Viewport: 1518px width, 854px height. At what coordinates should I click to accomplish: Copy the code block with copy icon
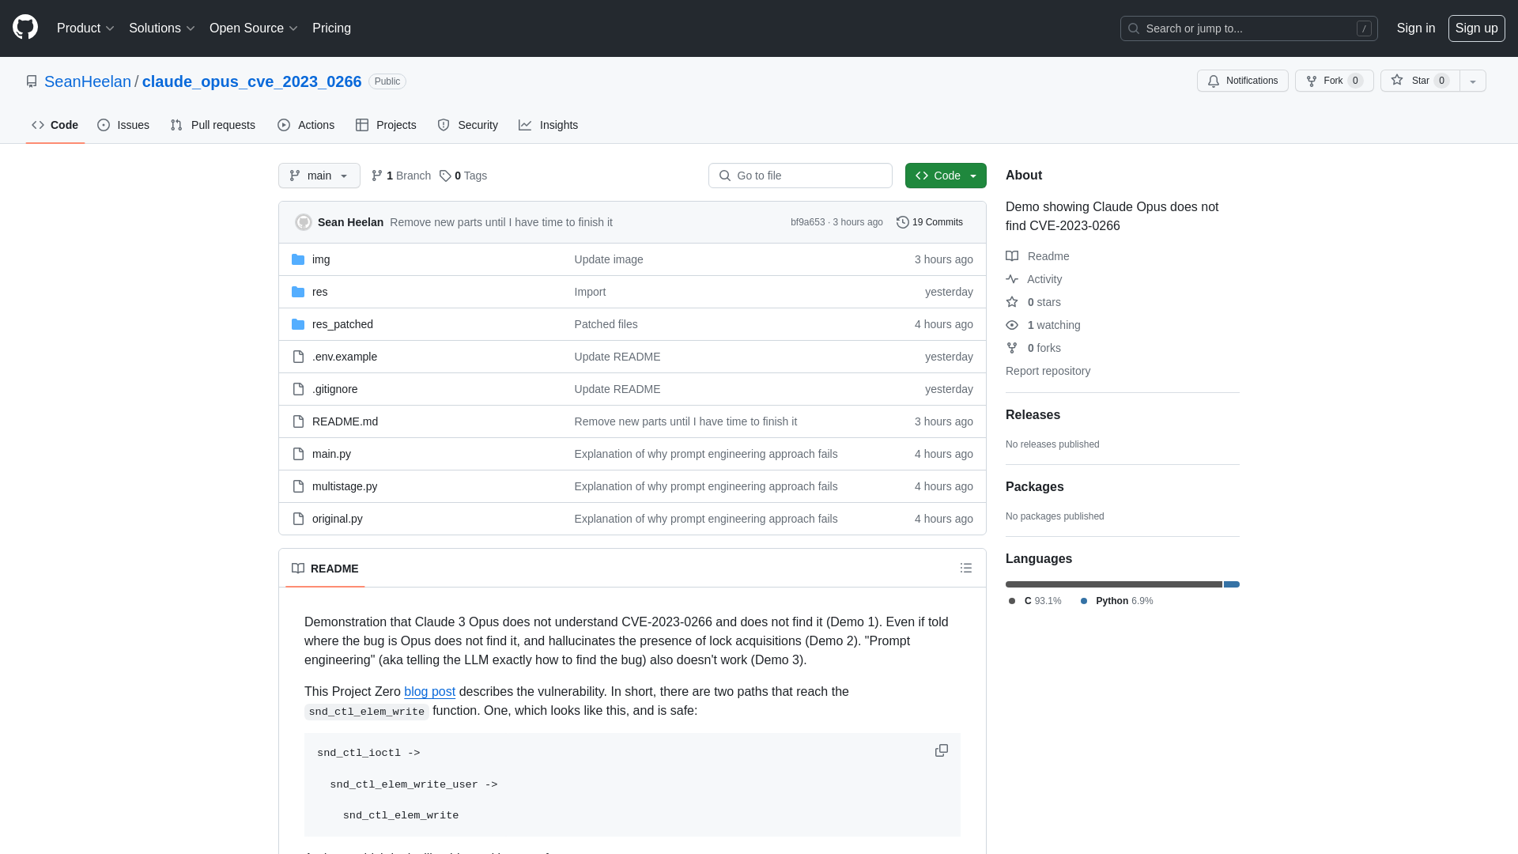[x=942, y=750]
